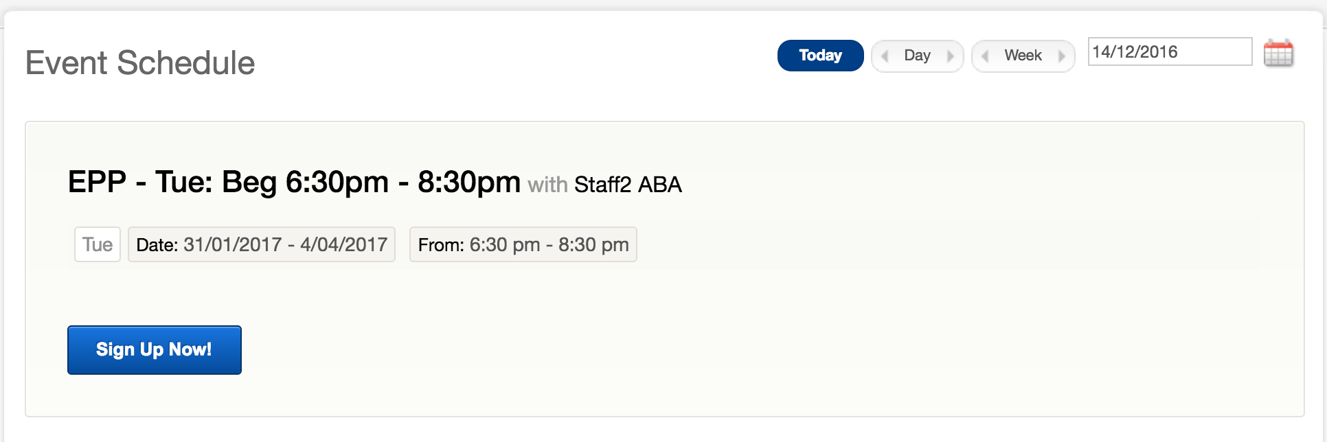Go to previous day arrow
1327x442 pixels.
tap(885, 56)
